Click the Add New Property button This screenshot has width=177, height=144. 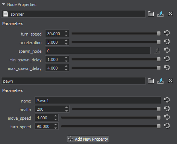pos(88,139)
